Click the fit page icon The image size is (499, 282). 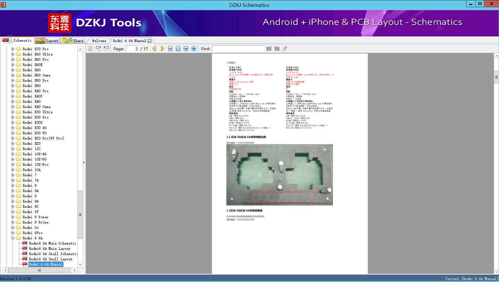[x=178, y=49]
